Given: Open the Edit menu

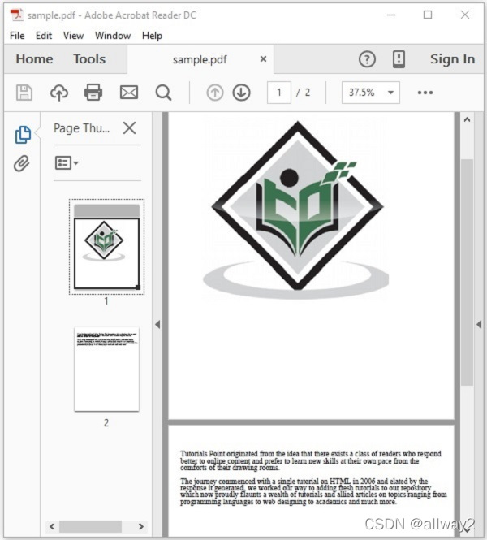Looking at the screenshot, I should pyautogui.click(x=44, y=36).
